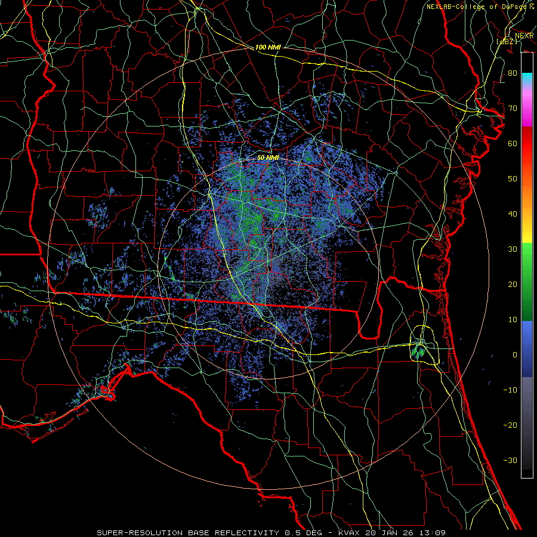This screenshot has height=537, width=537.
Task: Click the 50 value on the dBZ scale
Action: [x=513, y=179]
